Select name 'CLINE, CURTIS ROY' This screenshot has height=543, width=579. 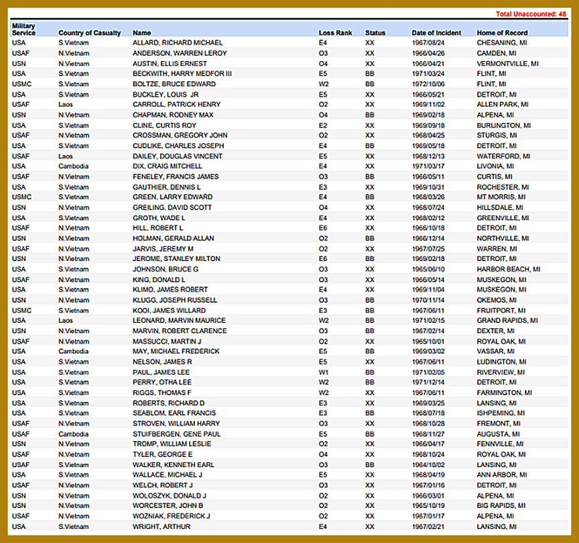tap(165, 126)
